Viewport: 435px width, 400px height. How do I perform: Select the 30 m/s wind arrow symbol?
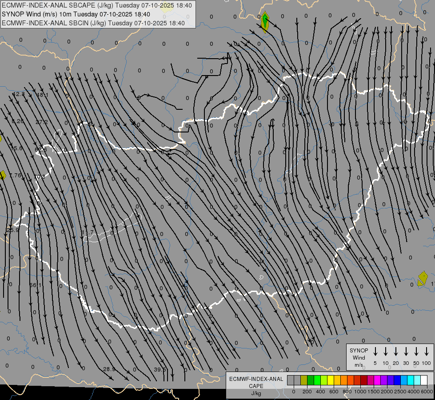point(406,352)
